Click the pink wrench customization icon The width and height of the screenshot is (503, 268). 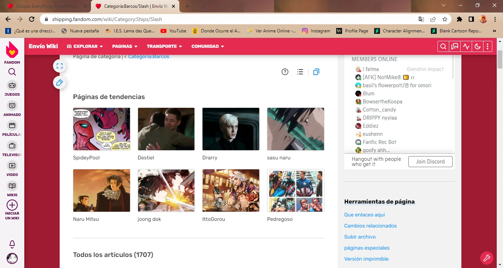coord(486,258)
